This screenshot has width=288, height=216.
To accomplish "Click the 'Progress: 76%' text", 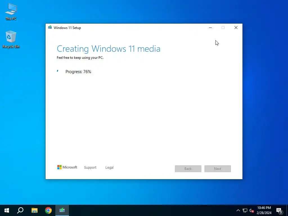I will pos(78,72).
